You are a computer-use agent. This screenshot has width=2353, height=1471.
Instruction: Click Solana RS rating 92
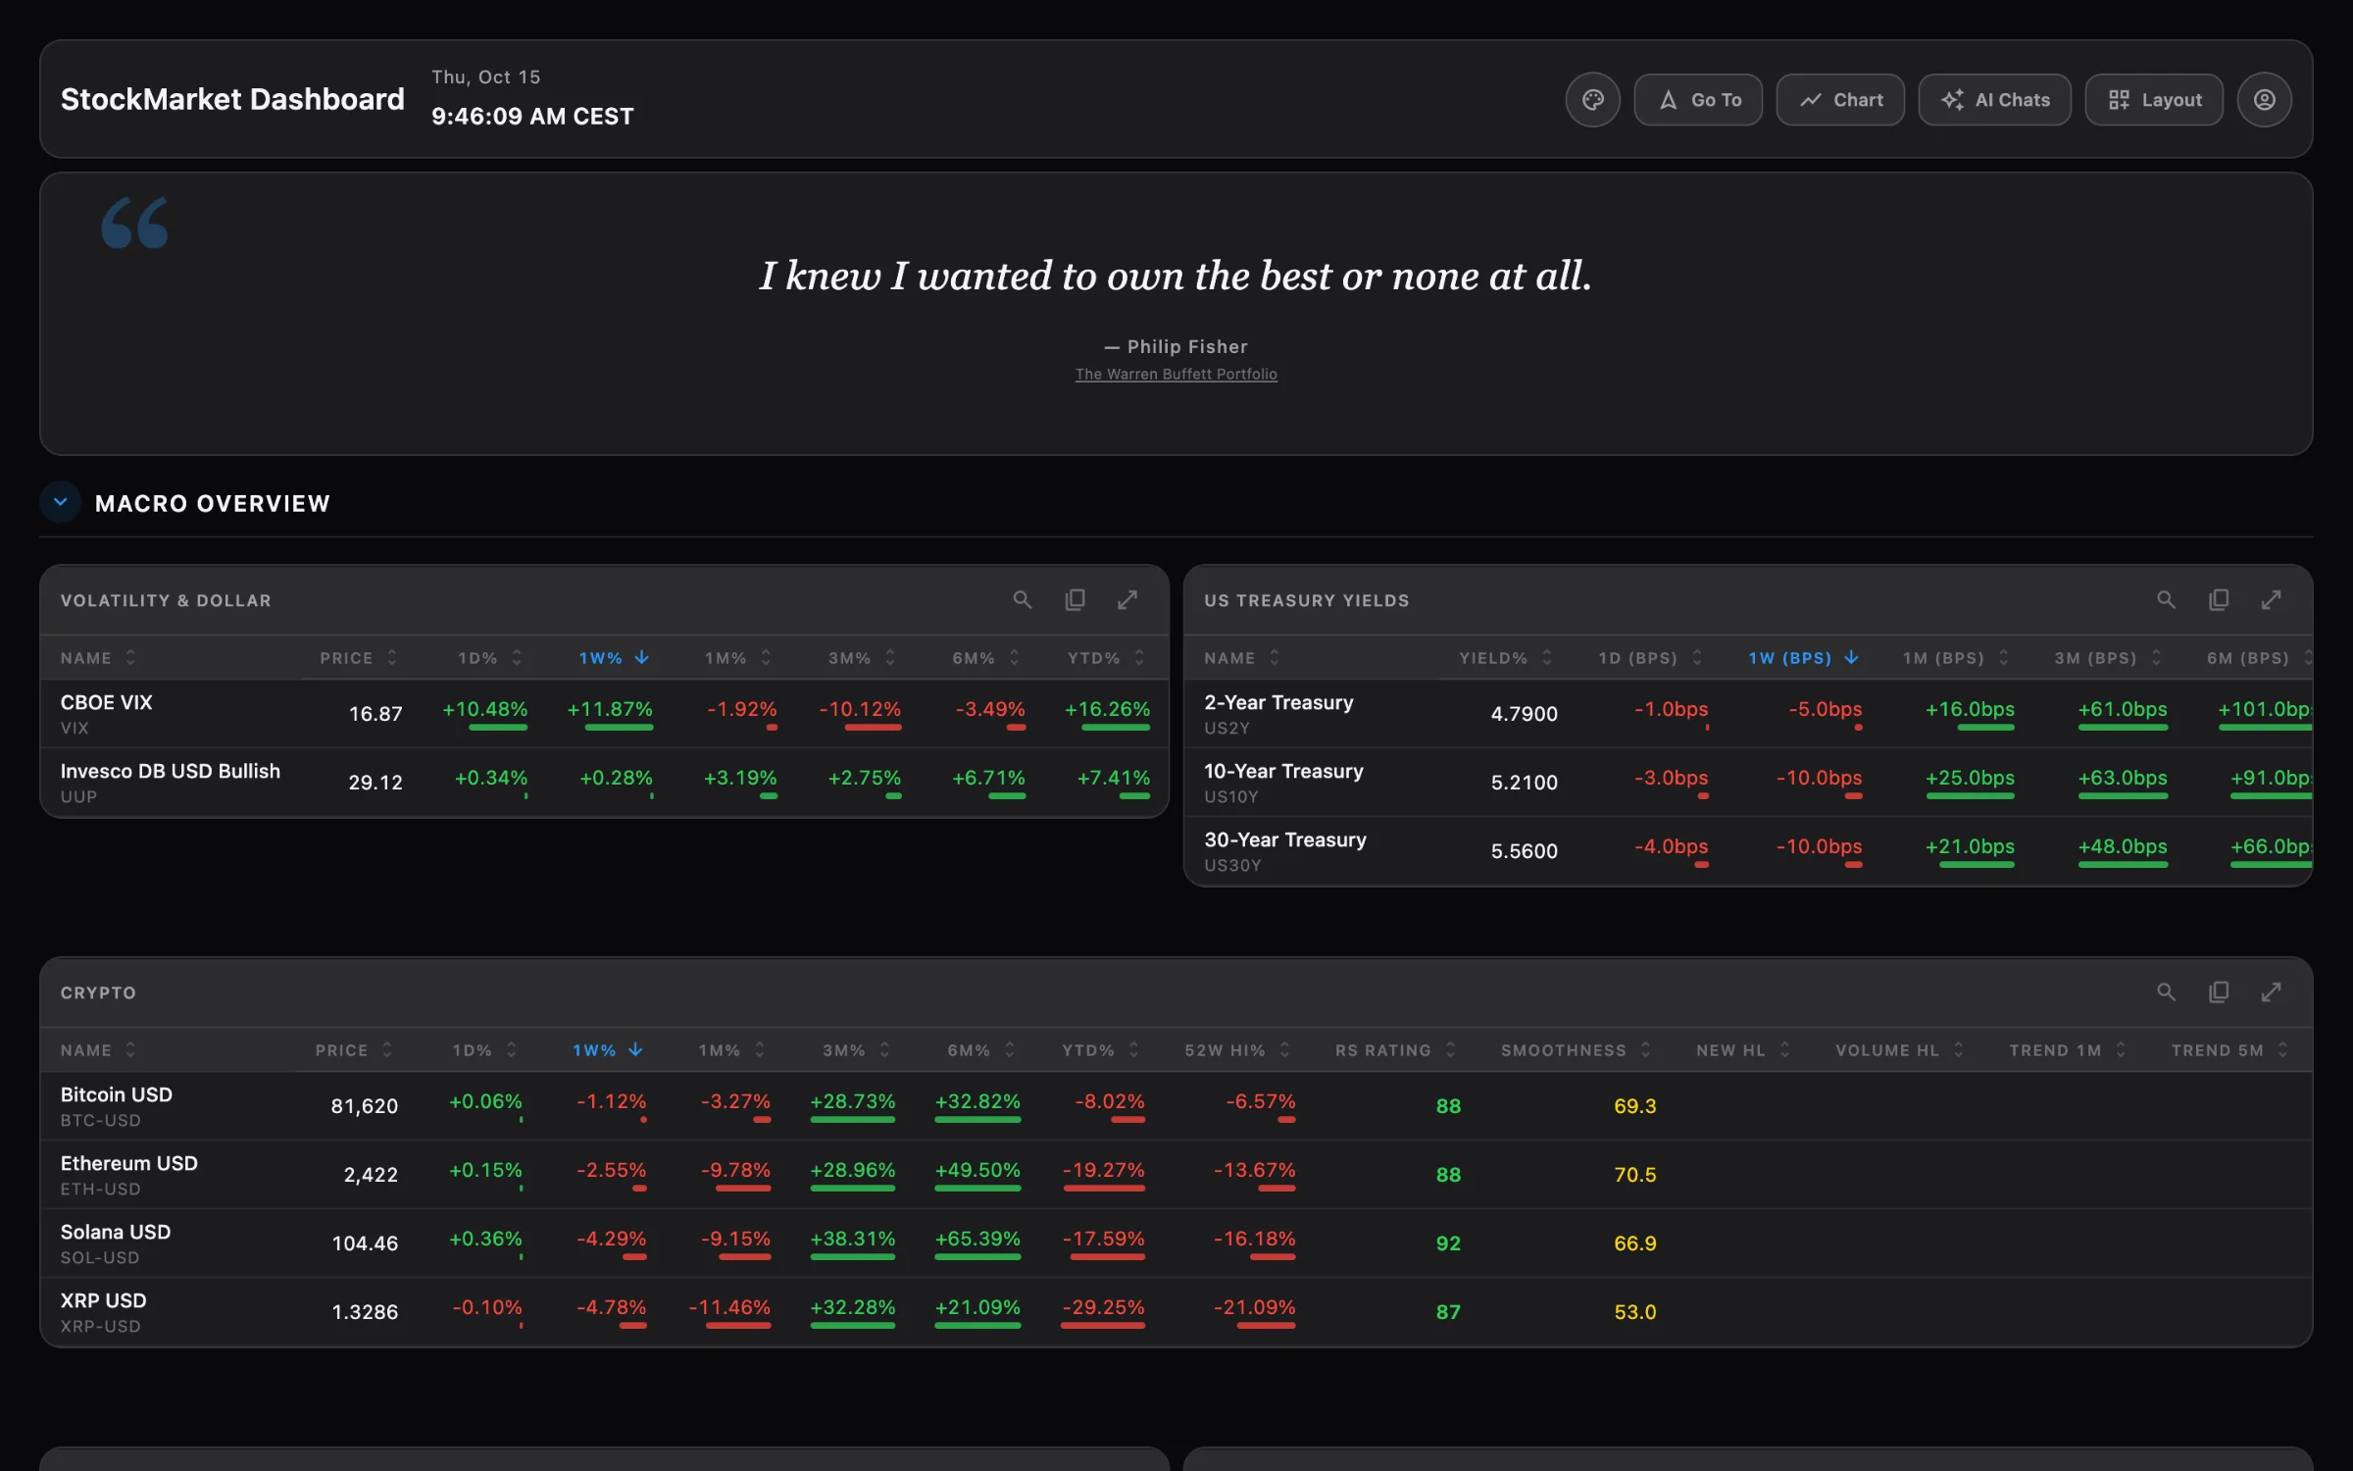point(1448,1243)
